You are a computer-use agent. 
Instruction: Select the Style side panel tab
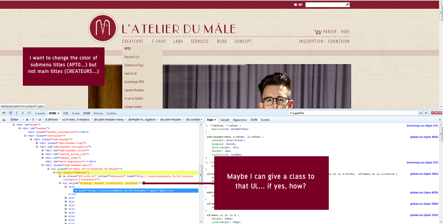211,120
